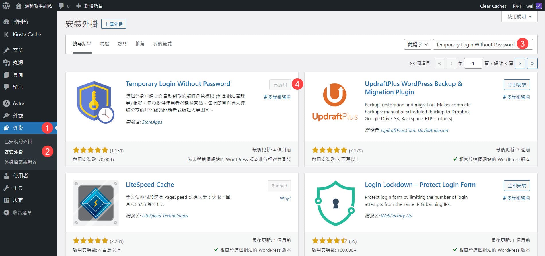Click the 外掛 plug icon
The height and width of the screenshot is (256, 545).
coord(6,128)
